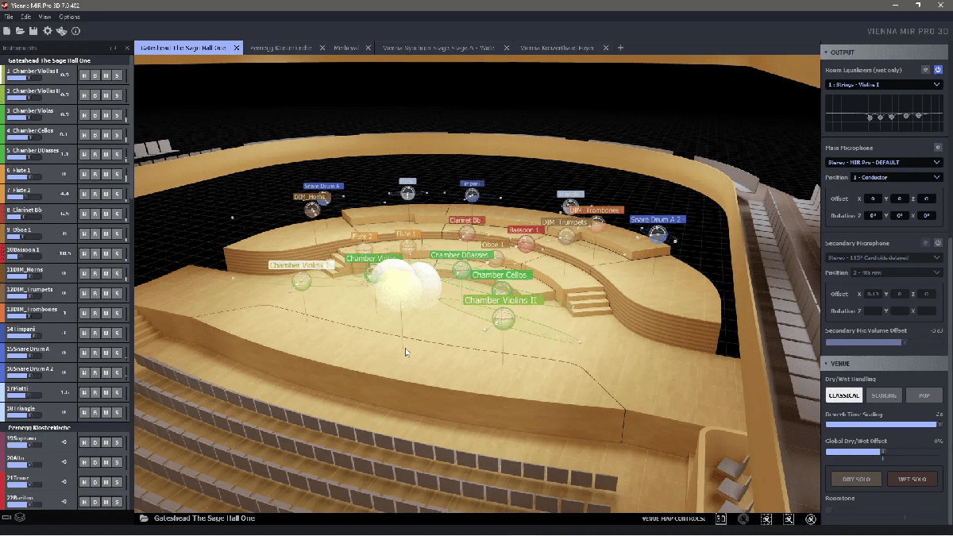Open the Main Microphone edit icon

point(937,148)
